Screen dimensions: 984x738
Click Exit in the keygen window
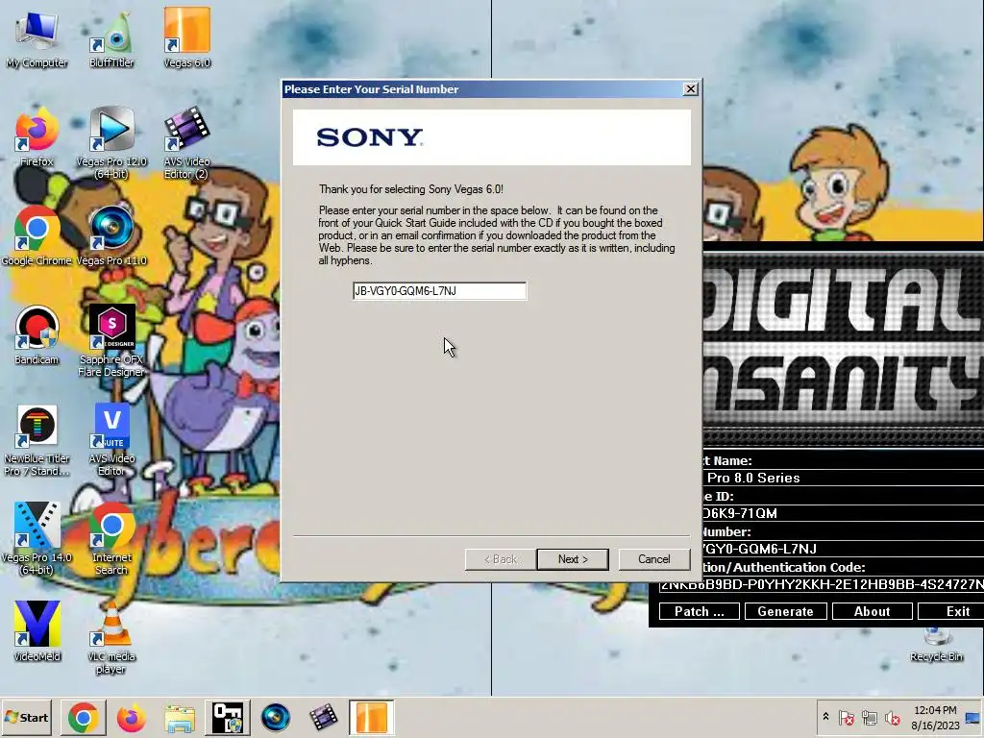point(951,611)
